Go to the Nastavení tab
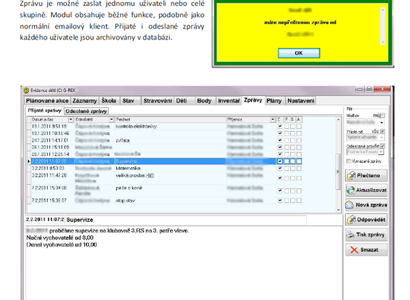This screenshot has height=300, width=410. (301, 101)
